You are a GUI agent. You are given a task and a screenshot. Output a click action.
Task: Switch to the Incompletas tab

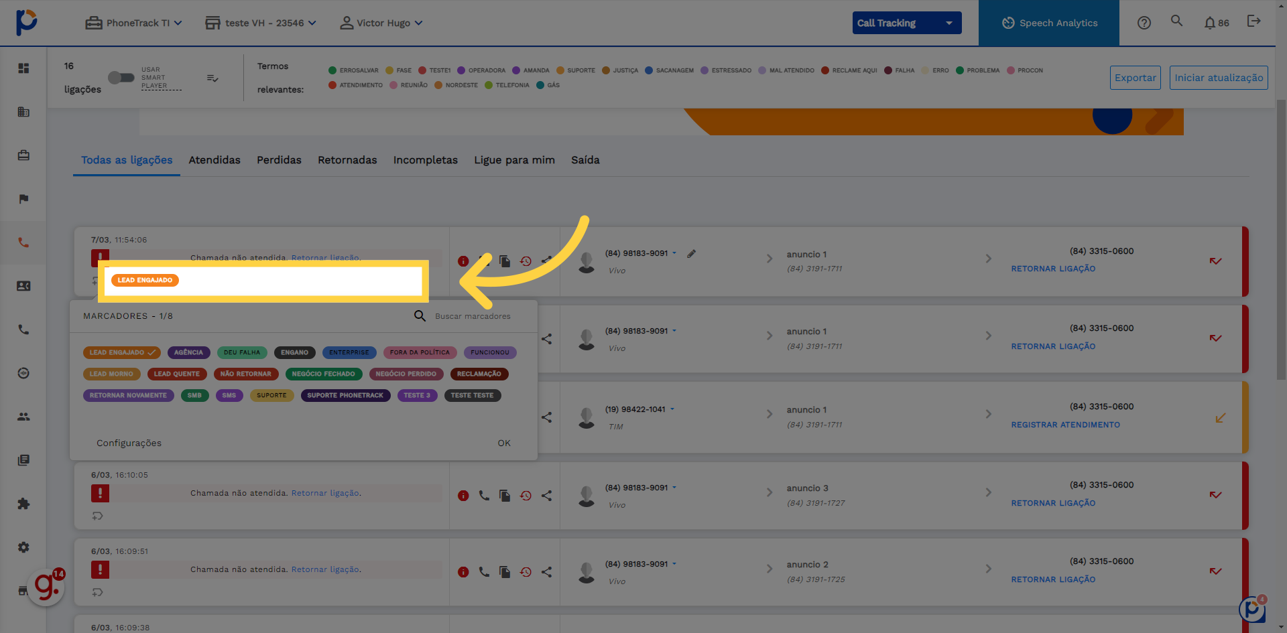click(426, 160)
